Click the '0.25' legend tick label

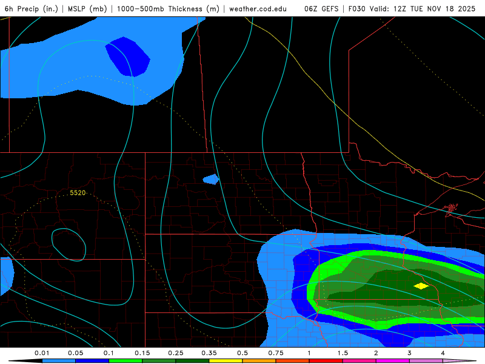point(176,353)
